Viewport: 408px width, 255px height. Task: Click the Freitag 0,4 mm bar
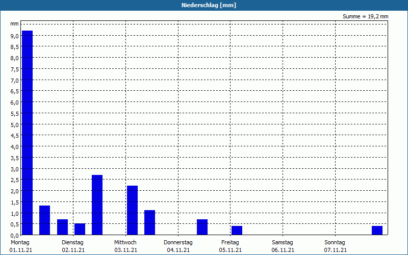237,231
